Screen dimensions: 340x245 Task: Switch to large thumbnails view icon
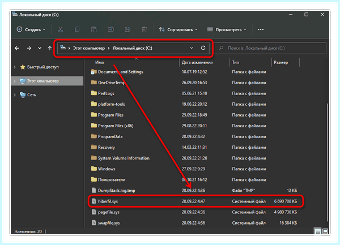(325, 231)
